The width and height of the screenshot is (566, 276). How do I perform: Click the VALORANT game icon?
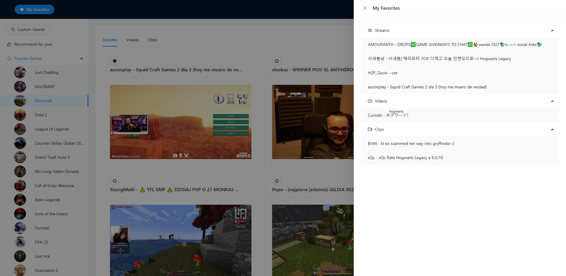(x=20, y=87)
